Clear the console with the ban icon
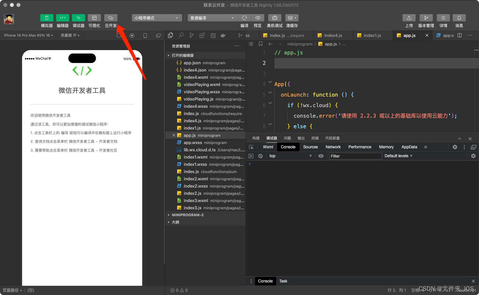 click(x=260, y=156)
